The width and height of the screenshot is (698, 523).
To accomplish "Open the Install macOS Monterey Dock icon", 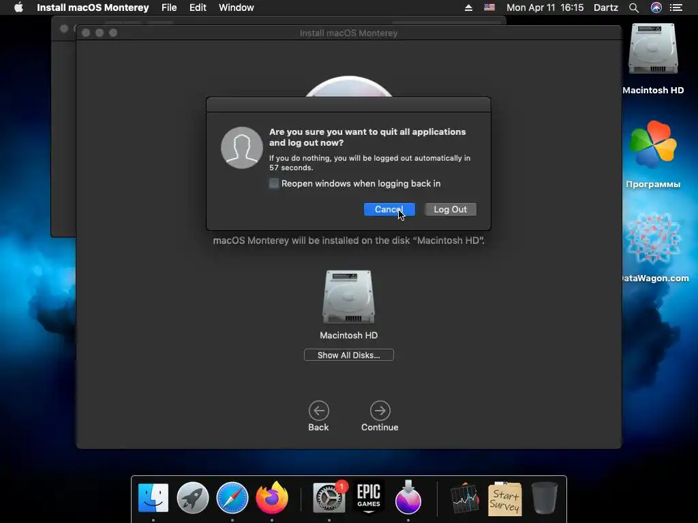I will tap(408, 498).
